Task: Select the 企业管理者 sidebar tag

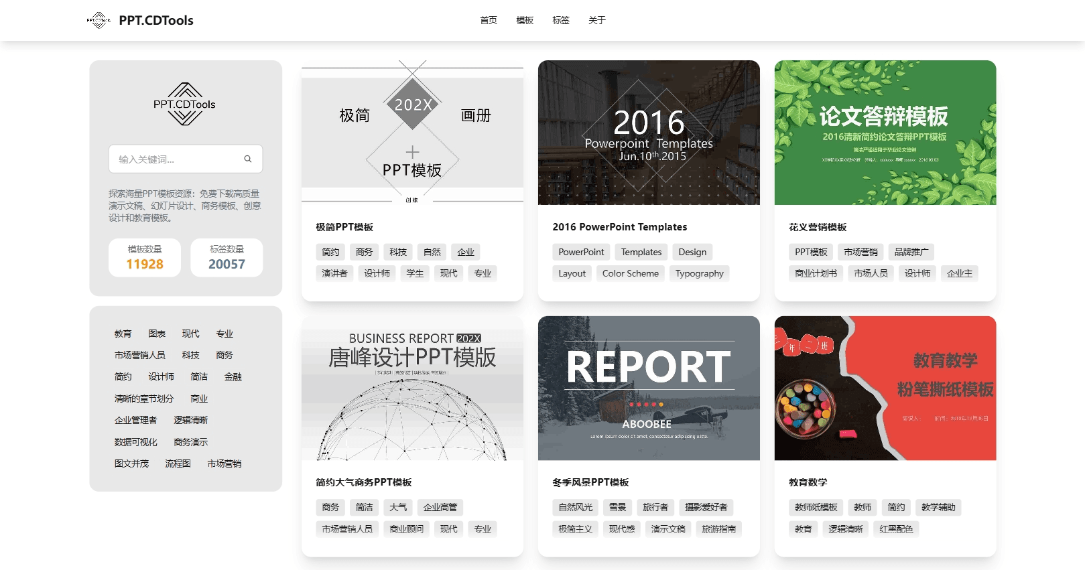Action: click(x=136, y=420)
